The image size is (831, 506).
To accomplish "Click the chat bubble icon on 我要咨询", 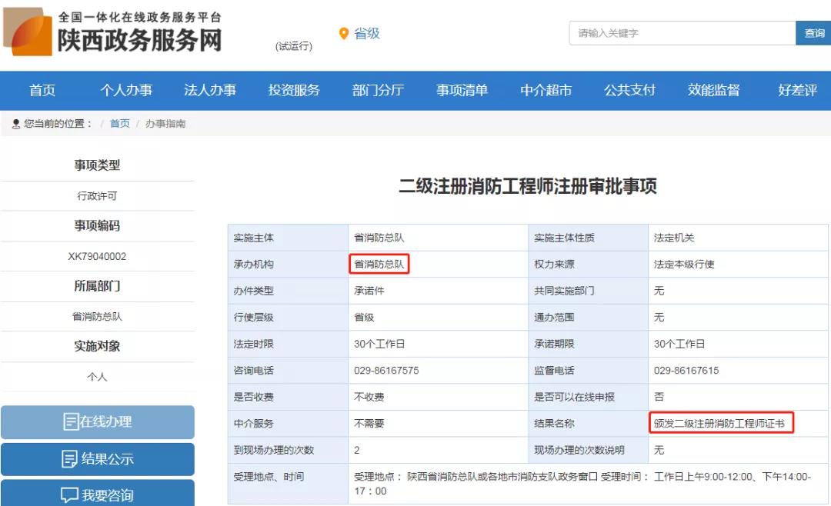I will pyautogui.click(x=69, y=495).
